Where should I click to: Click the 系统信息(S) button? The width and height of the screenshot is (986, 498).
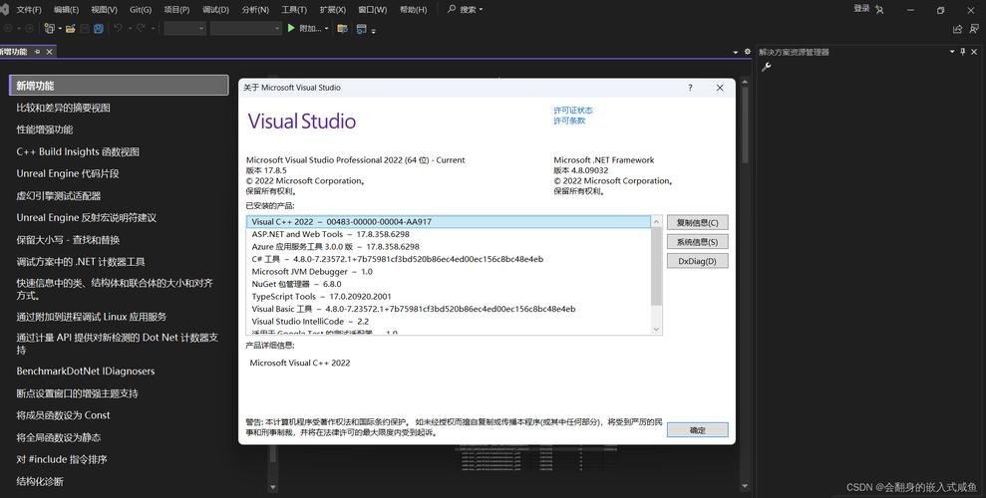click(697, 242)
